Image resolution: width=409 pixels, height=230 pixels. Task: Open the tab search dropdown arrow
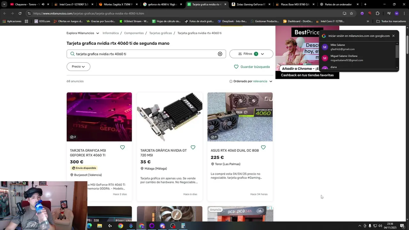pyautogui.click(x=4, y=4)
